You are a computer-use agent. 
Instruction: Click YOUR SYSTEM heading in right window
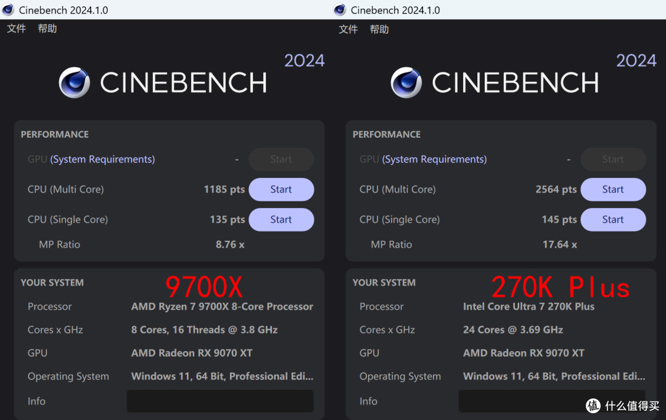click(384, 283)
